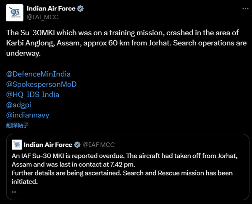
Task: Click the small avatar in the quoted post
Action: click(x=17, y=145)
